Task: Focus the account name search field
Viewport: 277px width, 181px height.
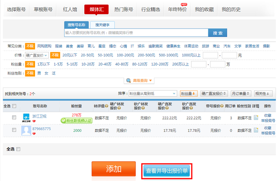Action: [136, 33]
